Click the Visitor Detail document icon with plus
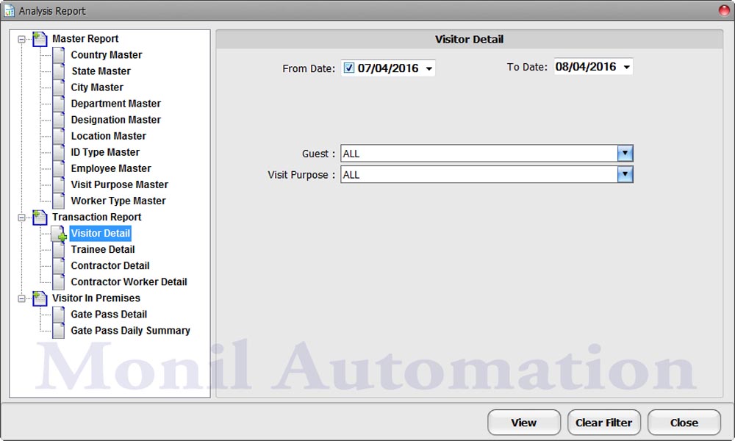The height and width of the screenshot is (441, 735). pos(59,234)
